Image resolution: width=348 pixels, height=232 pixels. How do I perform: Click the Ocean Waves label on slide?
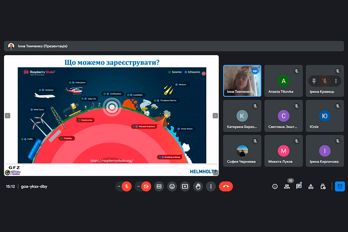[185, 129]
